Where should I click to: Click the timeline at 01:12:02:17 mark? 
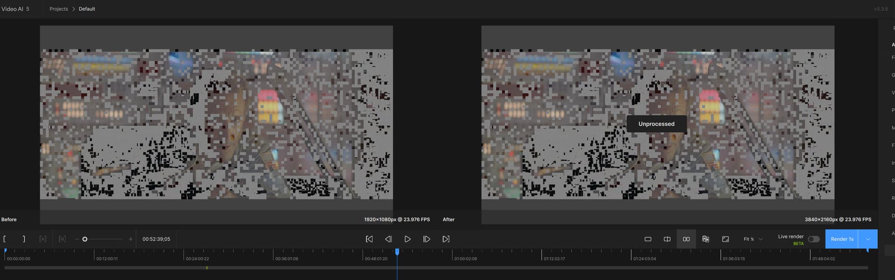(x=542, y=255)
